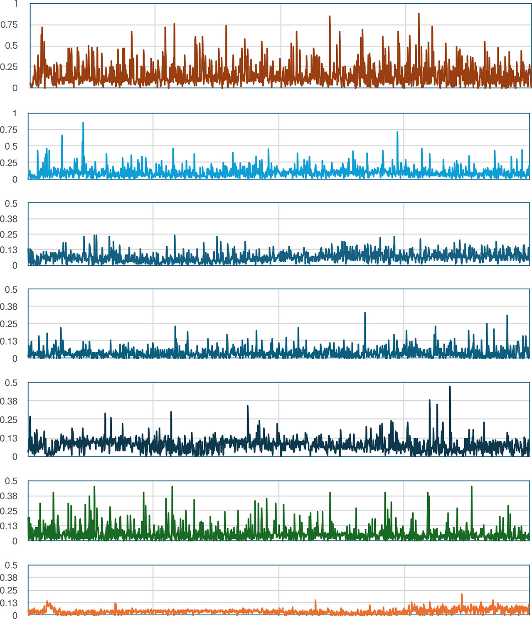
Task: Click the brown chart's tall spike just right of center
Action: (330, 17)
